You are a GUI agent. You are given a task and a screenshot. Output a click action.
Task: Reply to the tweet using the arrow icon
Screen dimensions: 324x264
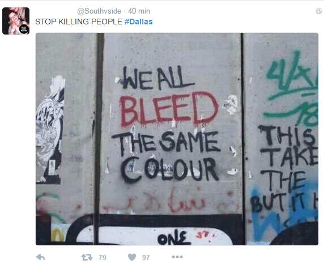point(41,257)
